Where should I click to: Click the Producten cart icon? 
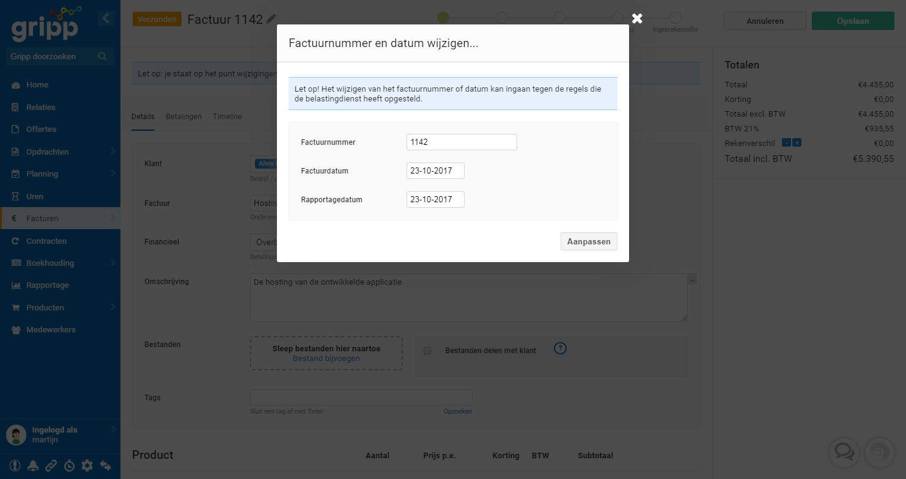pos(16,308)
